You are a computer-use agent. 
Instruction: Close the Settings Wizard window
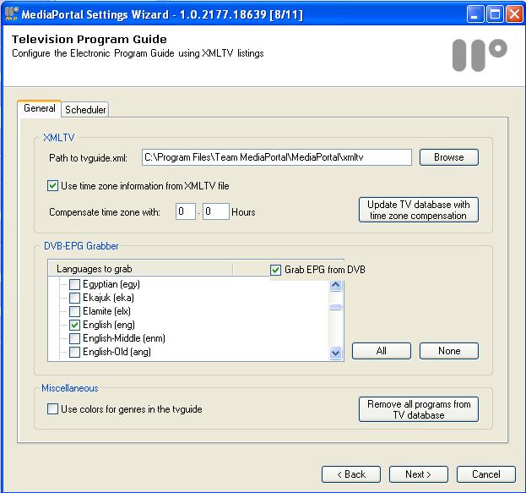(x=514, y=14)
